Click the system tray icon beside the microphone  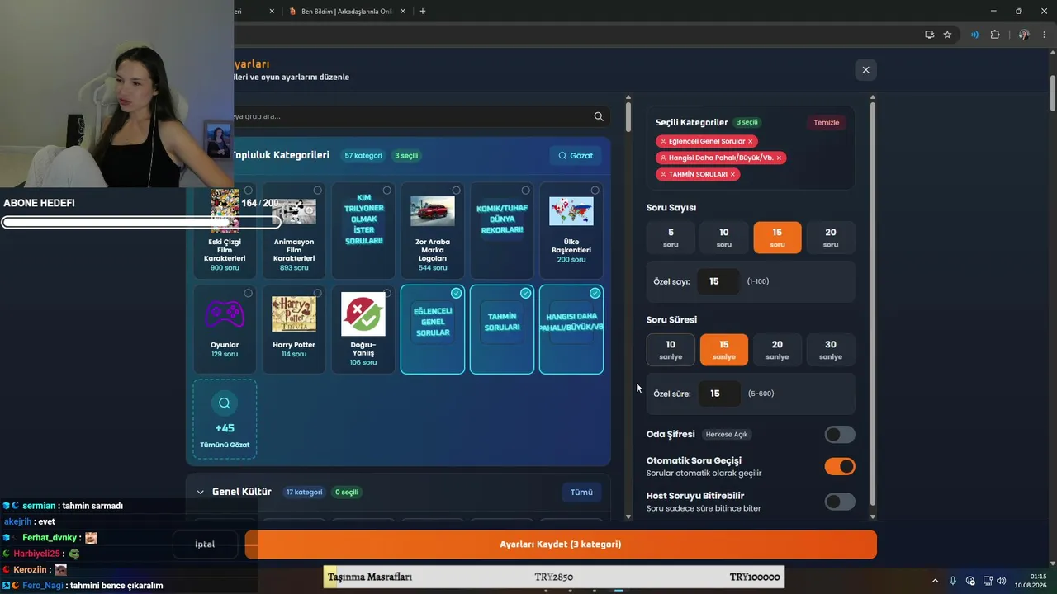click(970, 581)
